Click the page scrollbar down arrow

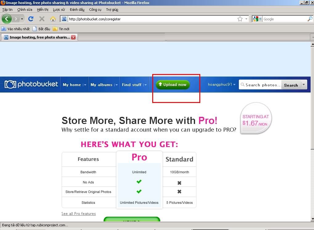tap(312, 219)
